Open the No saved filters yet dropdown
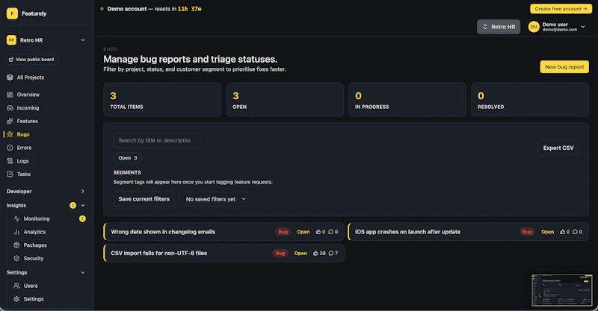598x311 pixels. [214, 199]
